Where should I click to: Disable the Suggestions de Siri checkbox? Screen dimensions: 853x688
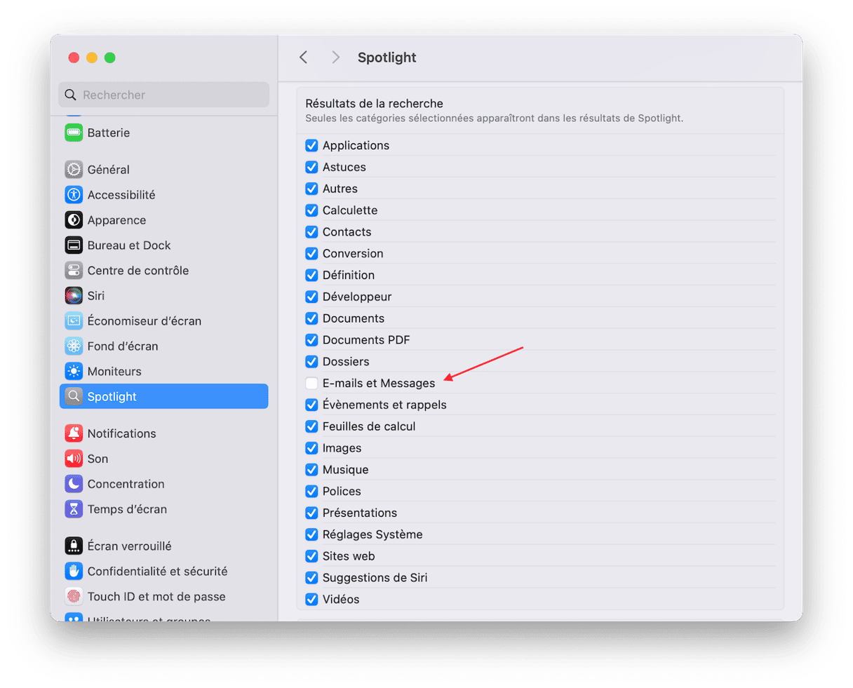(x=312, y=578)
